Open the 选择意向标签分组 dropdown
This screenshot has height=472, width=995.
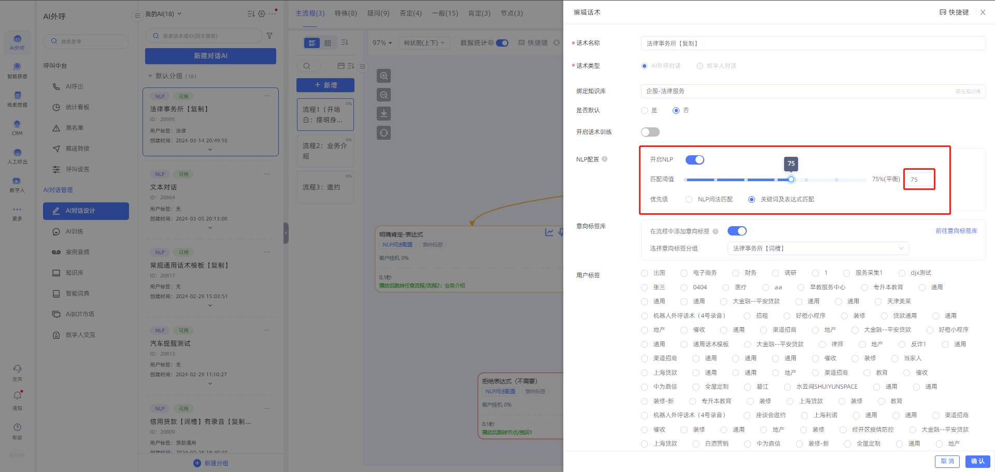[818, 248]
